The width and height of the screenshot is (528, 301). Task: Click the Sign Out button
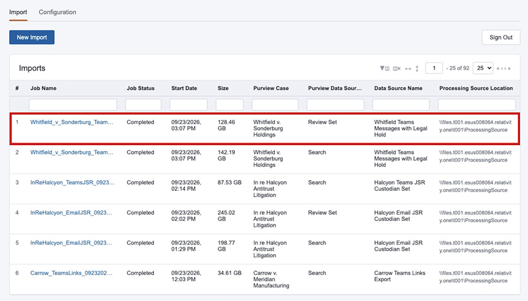point(501,37)
